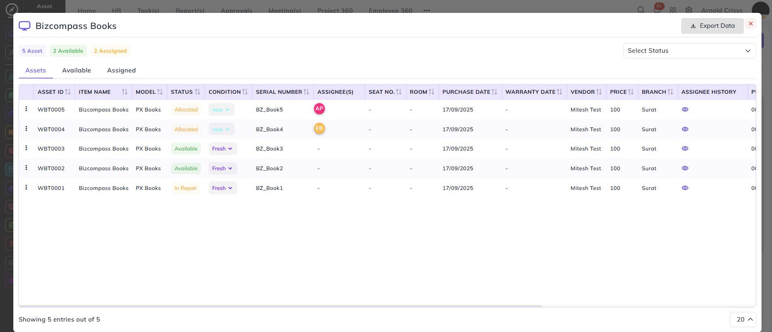Open row actions menu for WBT0005
Screen dimensions: 772x332
(26, 109)
